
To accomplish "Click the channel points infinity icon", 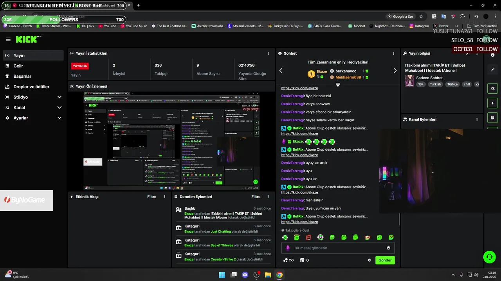I will 288,260.
